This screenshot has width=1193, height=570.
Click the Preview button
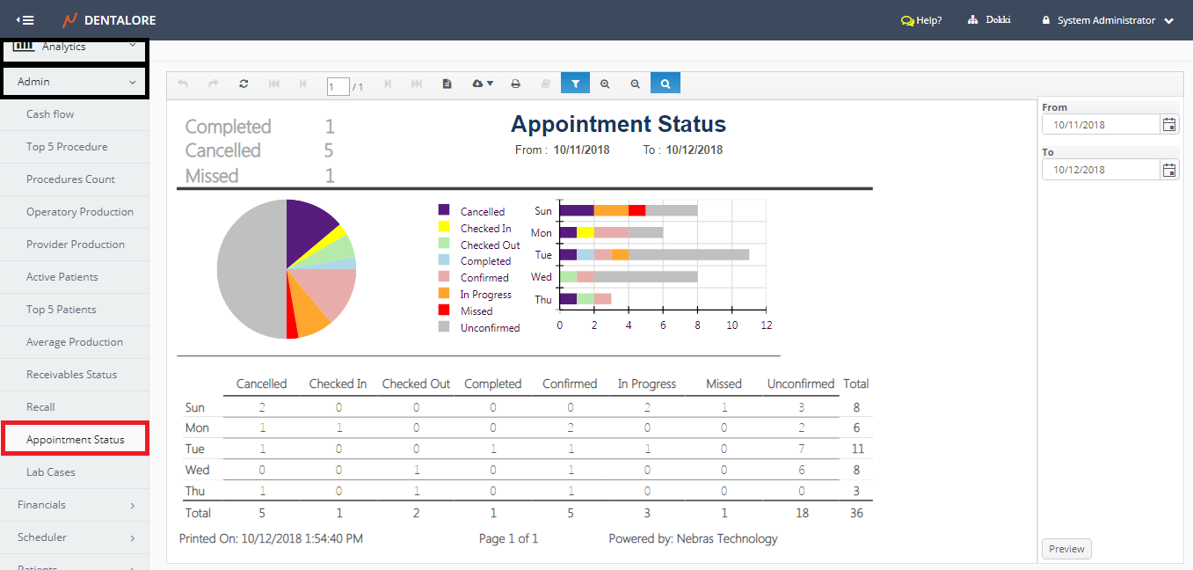tap(1066, 549)
